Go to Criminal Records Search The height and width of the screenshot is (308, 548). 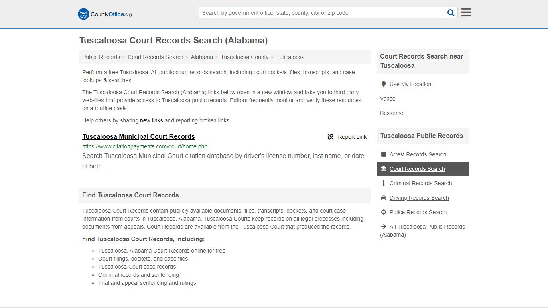(420, 183)
